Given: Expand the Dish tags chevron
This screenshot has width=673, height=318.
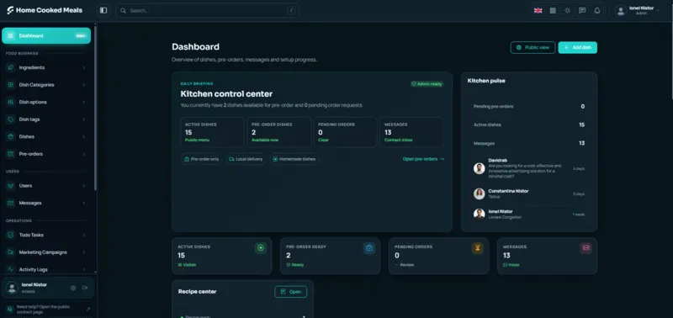Looking at the screenshot, I should pyautogui.click(x=83, y=119).
